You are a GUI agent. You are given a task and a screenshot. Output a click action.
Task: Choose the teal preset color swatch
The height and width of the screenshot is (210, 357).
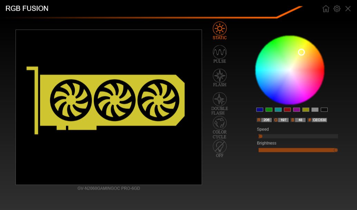point(278,110)
